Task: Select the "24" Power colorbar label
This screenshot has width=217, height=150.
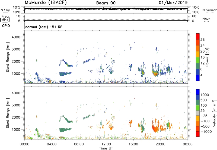Action: pyautogui.click(x=202, y=45)
